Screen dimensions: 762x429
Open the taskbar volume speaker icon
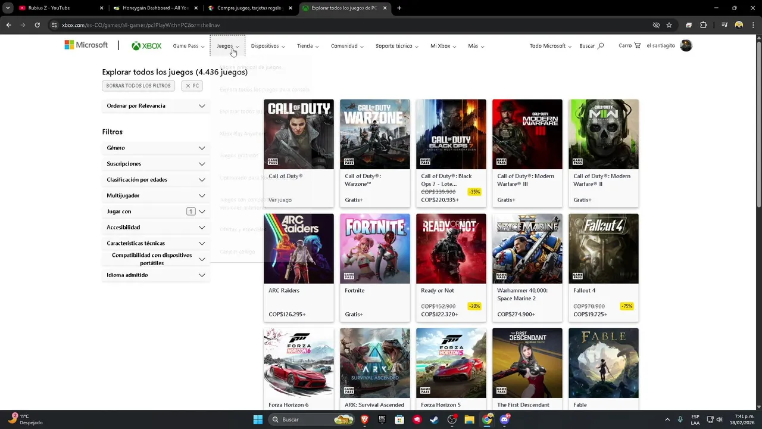[719, 419]
